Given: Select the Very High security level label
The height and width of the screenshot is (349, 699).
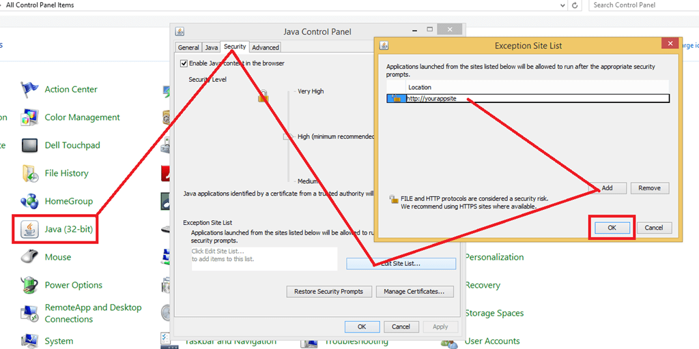Looking at the screenshot, I should coord(311,91).
